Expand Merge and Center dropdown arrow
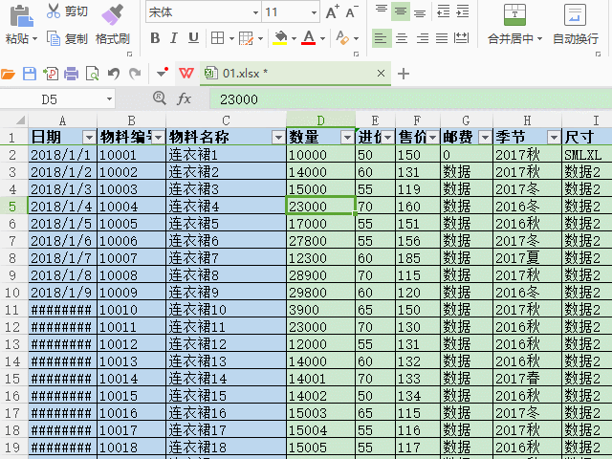The height and width of the screenshot is (459, 612). coord(539,38)
